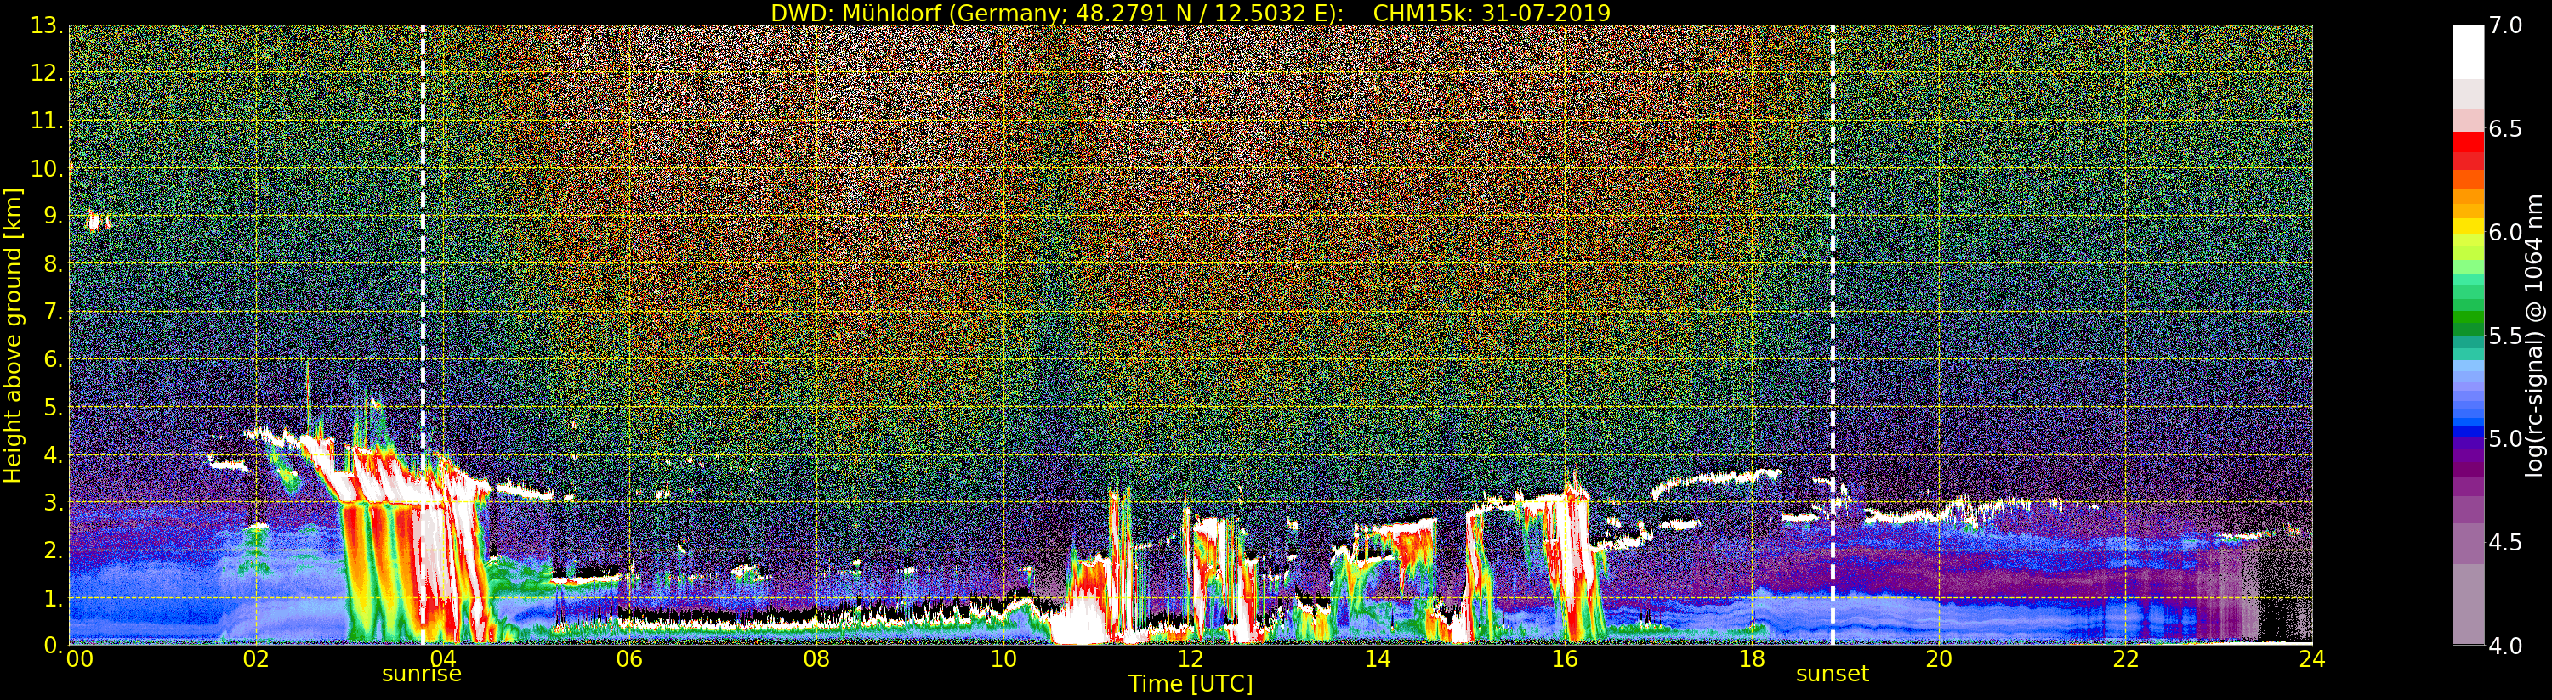This screenshot has height=700, width=2552.
Task: Click the '5.' height axis tick label
Action: (53, 407)
